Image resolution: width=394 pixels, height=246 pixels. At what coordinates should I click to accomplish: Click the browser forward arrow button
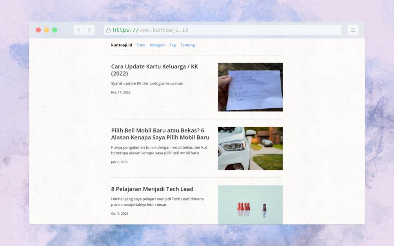(x=89, y=30)
